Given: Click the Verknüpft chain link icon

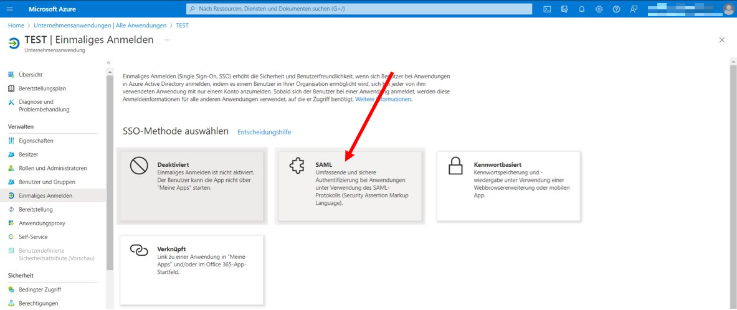Looking at the screenshot, I should pos(139,250).
